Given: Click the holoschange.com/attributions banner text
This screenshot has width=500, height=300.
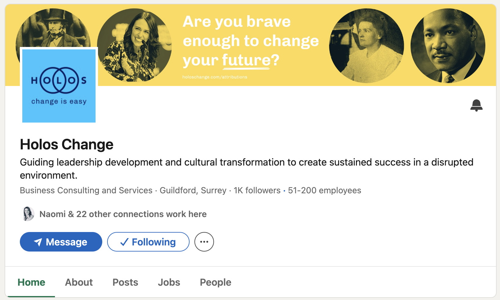Looking at the screenshot, I should pos(215,77).
